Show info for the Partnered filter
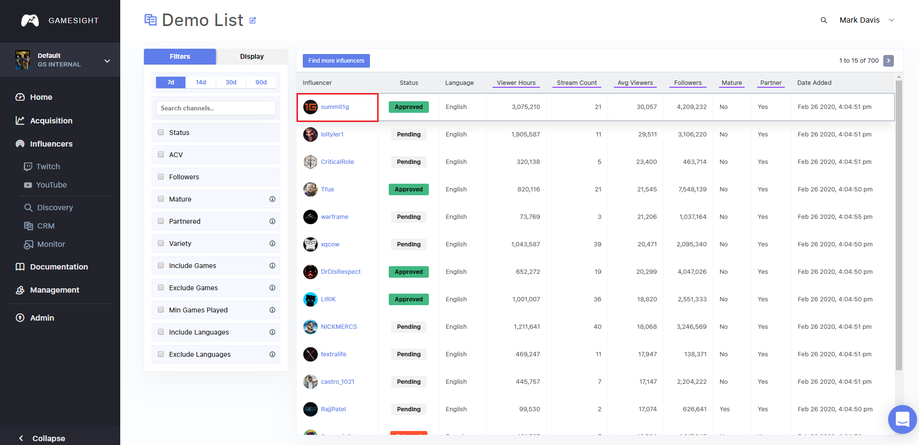This screenshot has width=919, height=445. pyautogui.click(x=272, y=221)
